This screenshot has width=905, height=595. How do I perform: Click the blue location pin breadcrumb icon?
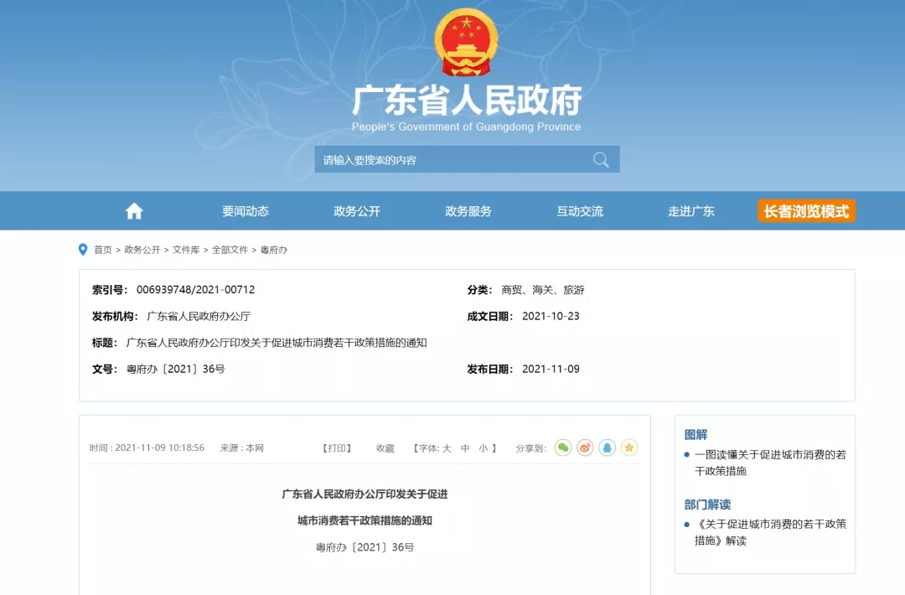pyautogui.click(x=83, y=250)
